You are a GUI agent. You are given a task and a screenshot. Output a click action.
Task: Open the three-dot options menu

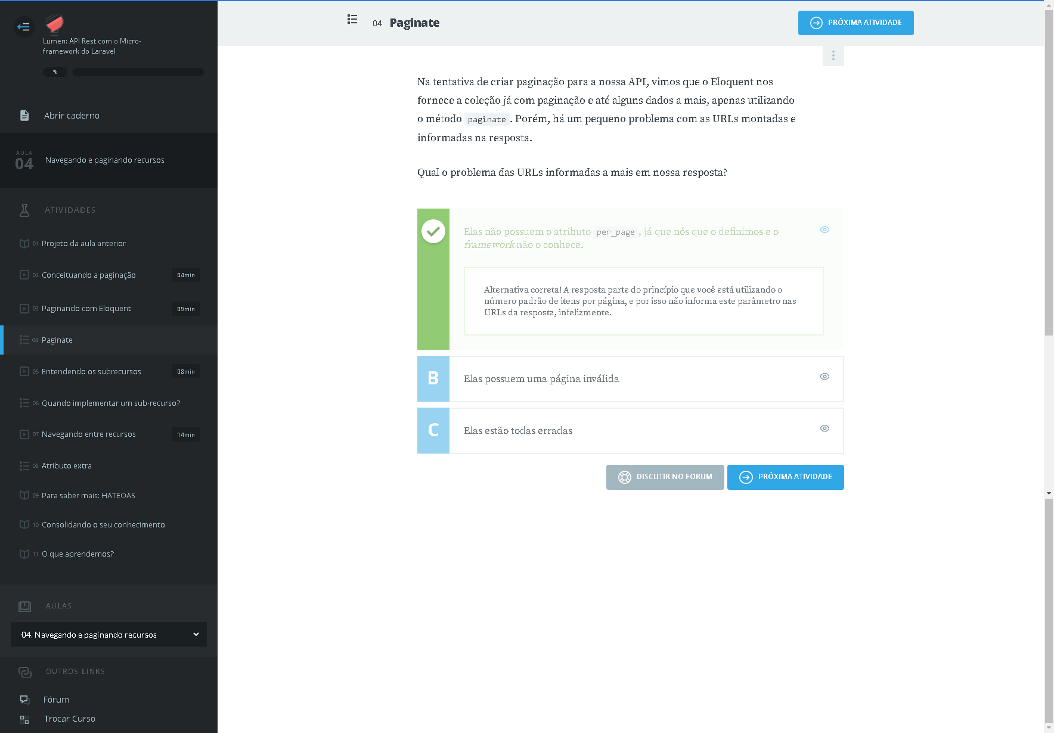pos(833,56)
